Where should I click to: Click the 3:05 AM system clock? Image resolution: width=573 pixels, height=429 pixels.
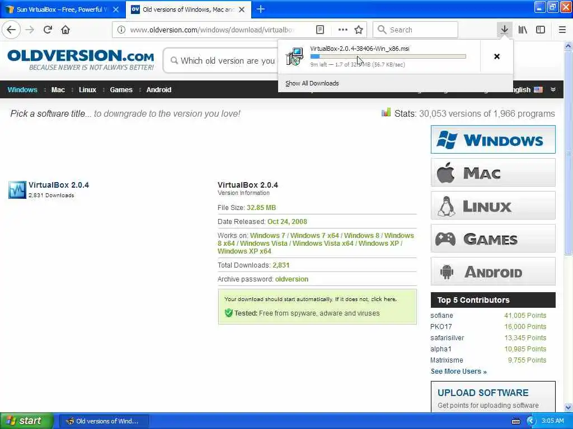click(552, 421)
